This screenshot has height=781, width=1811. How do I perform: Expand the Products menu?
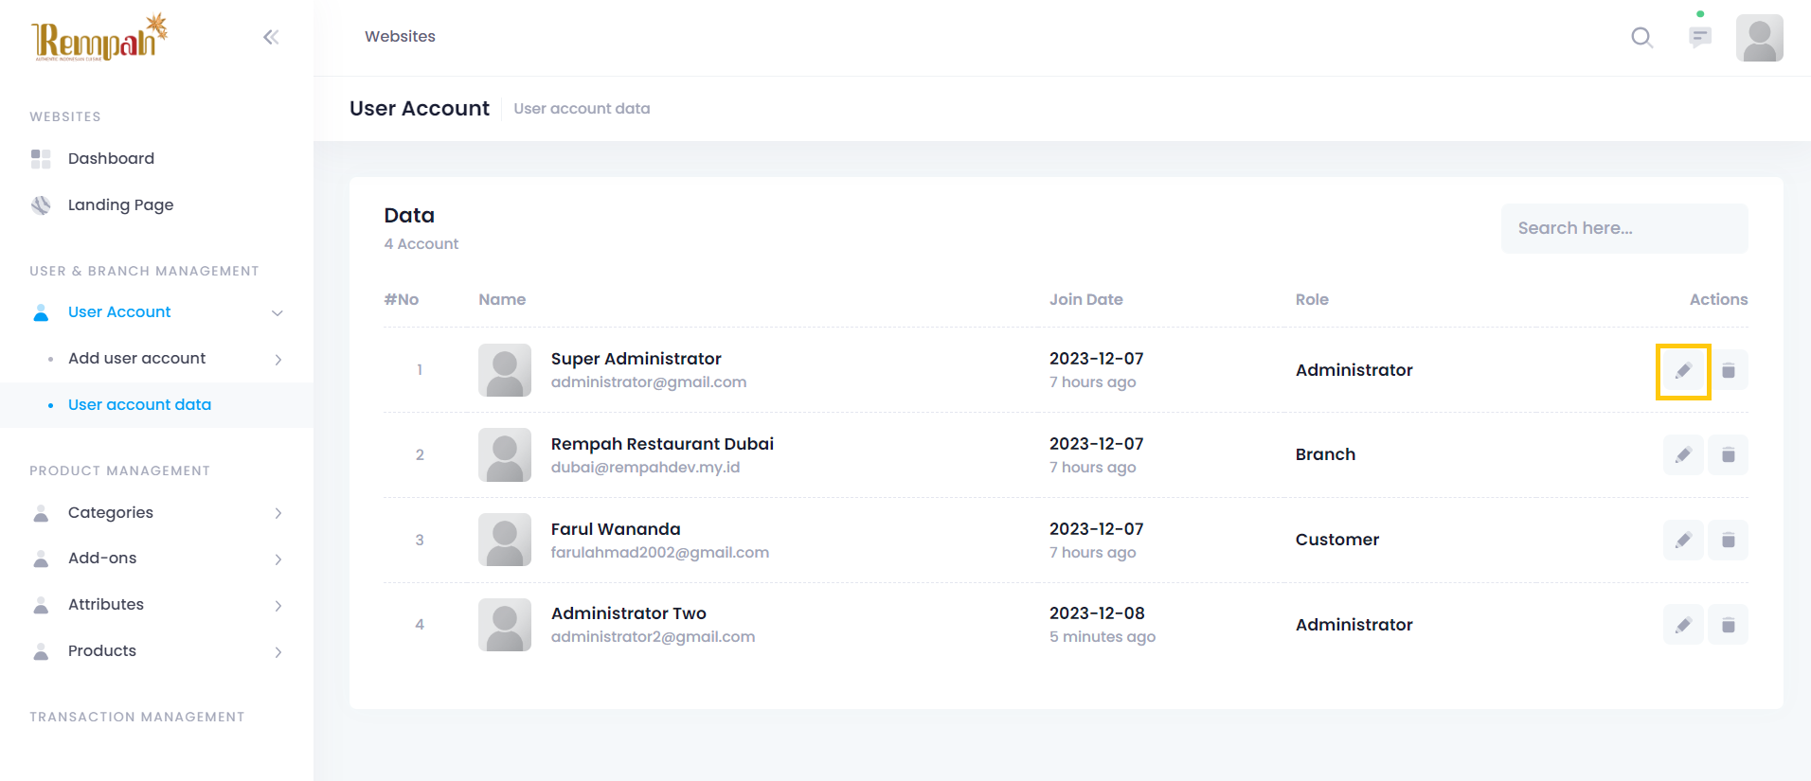pyautogui.click(x=278, y=652)
